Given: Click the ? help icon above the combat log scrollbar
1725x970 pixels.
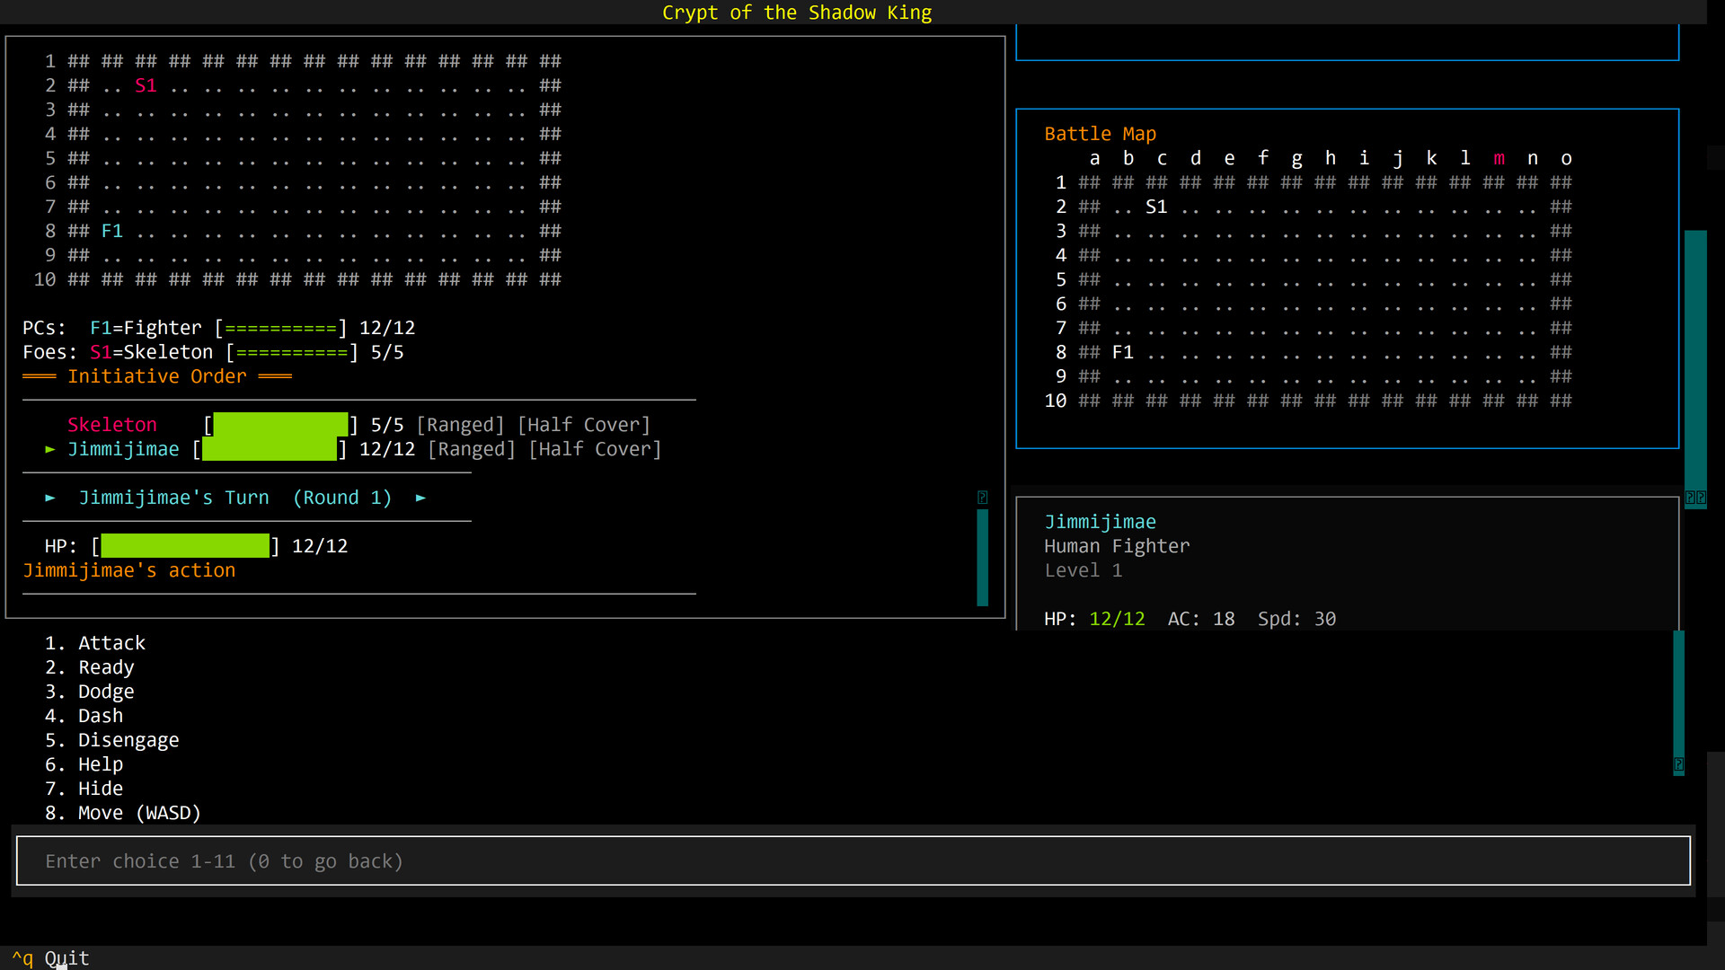Looking at the screenshot, I should [x=982, y=496].
